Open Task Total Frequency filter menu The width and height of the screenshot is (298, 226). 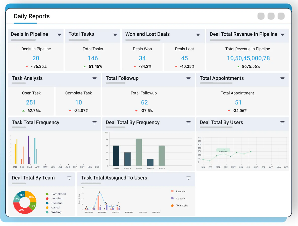click(94, 123)
